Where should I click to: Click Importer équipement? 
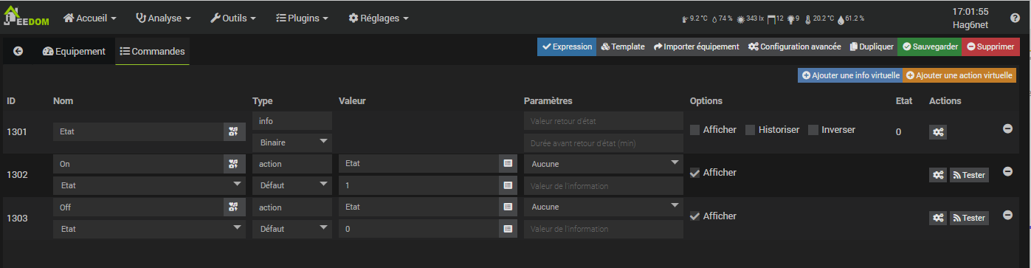point(696,47)
